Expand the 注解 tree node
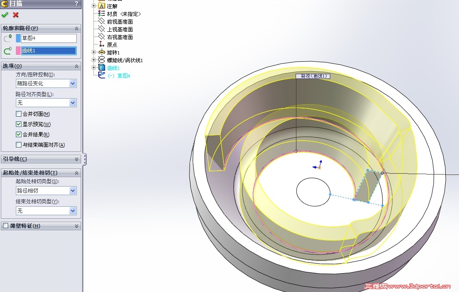This screenshot has height=292, width=459. 94,6
